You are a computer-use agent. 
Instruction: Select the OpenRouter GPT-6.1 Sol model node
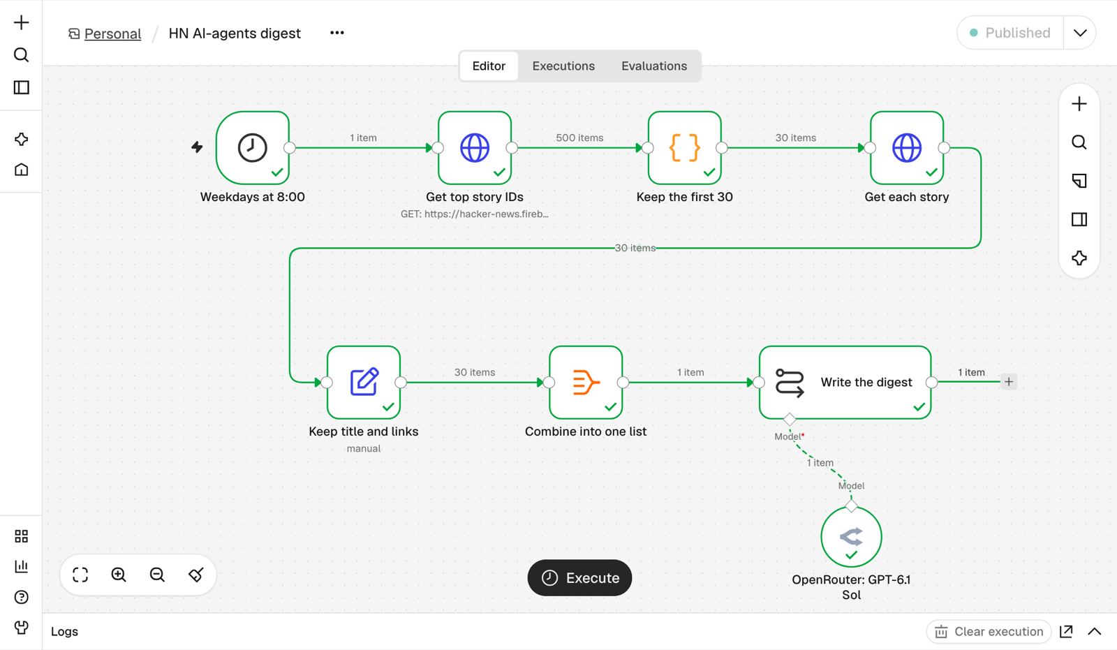tap(851, 537)
